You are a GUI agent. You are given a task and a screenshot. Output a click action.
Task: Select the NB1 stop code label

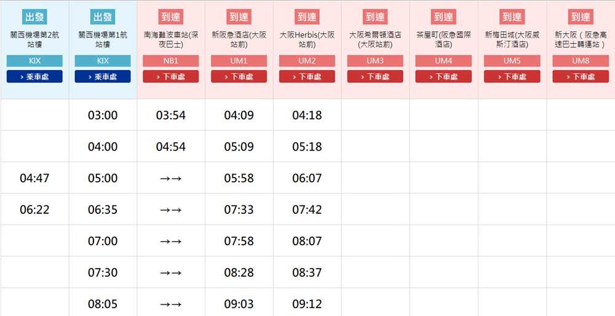click(170, 61)
